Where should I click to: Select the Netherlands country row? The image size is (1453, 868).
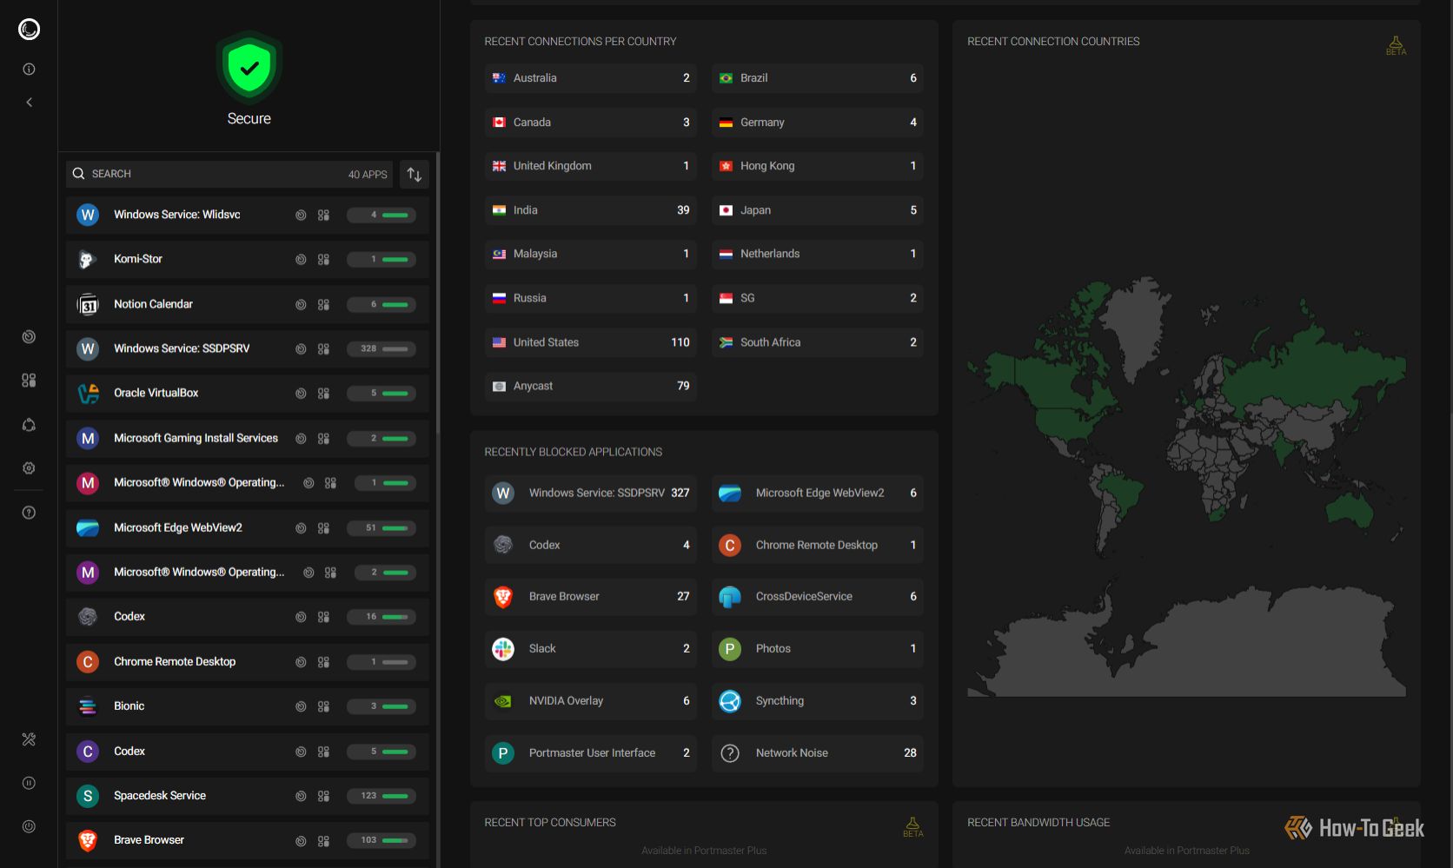tap(818, 254)
